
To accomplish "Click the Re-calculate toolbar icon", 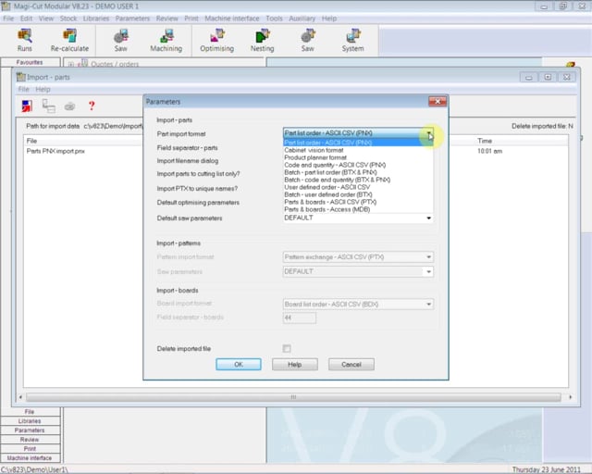I will pyautogui.click(x=70, y=40).
